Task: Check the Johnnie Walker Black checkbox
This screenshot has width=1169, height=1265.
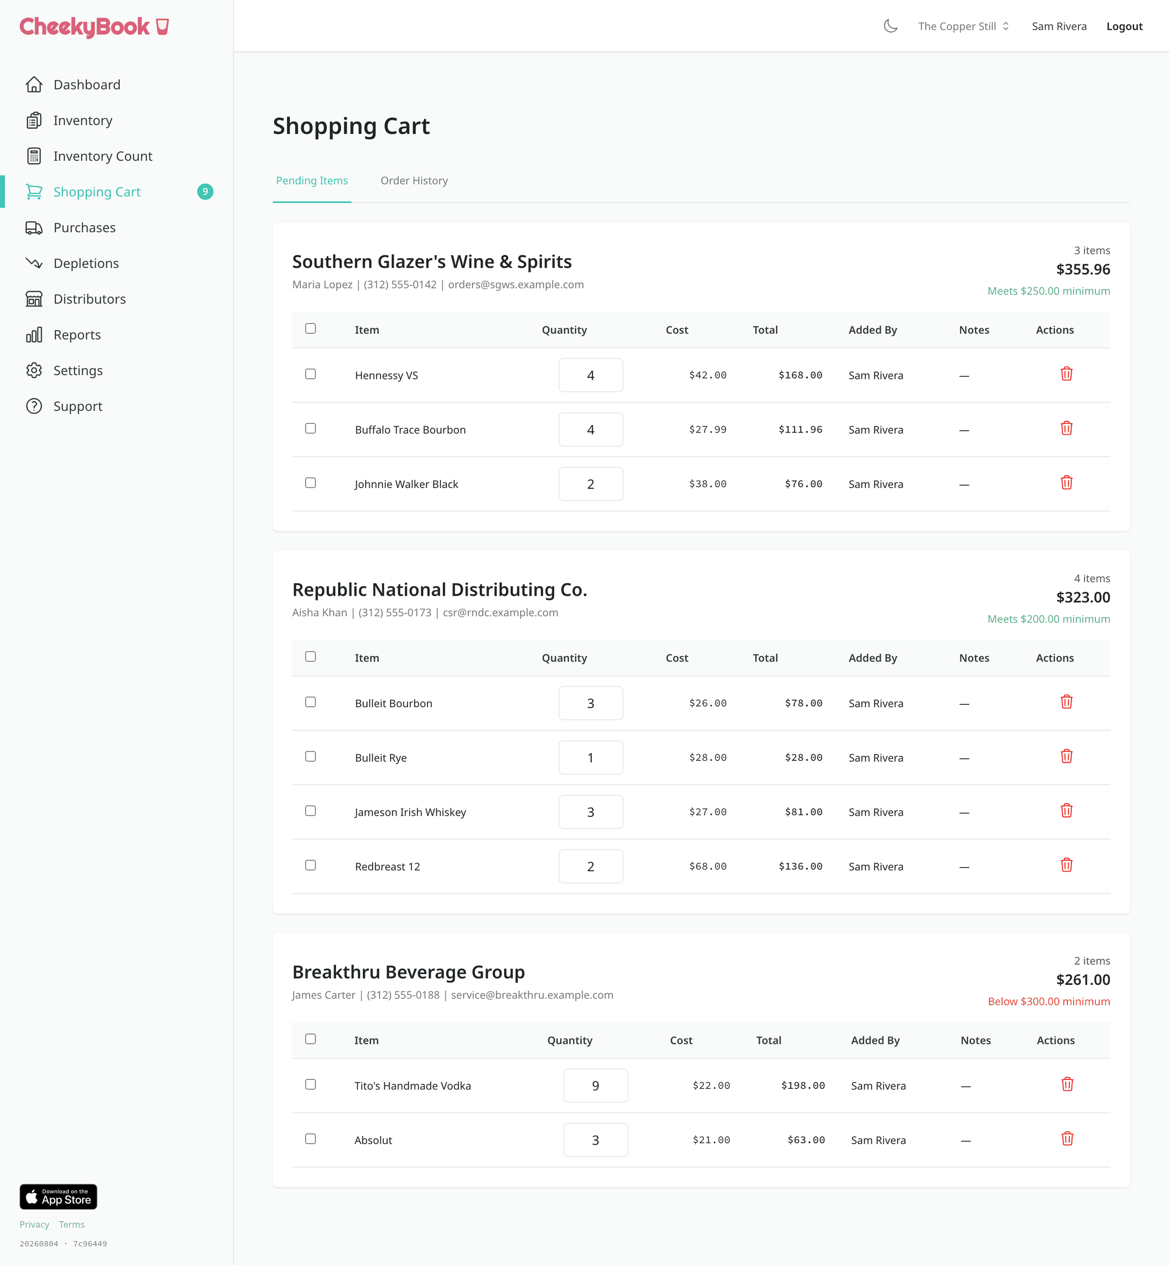Action: tap(311, 483)
